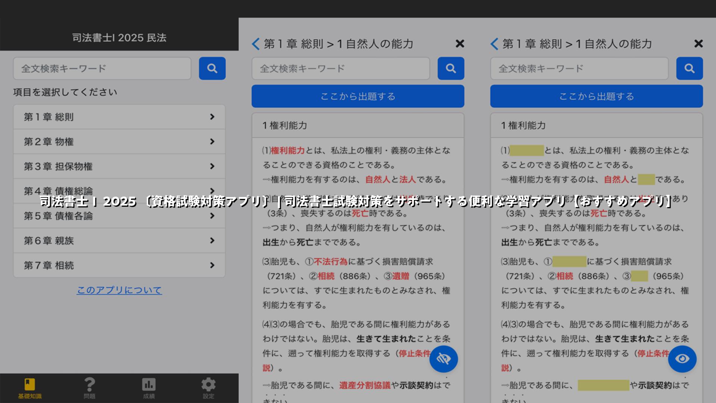The width and height of the screenshot is (716, 403).
Task: Toggle show-answers eye button in right panel
Action: 682,359
